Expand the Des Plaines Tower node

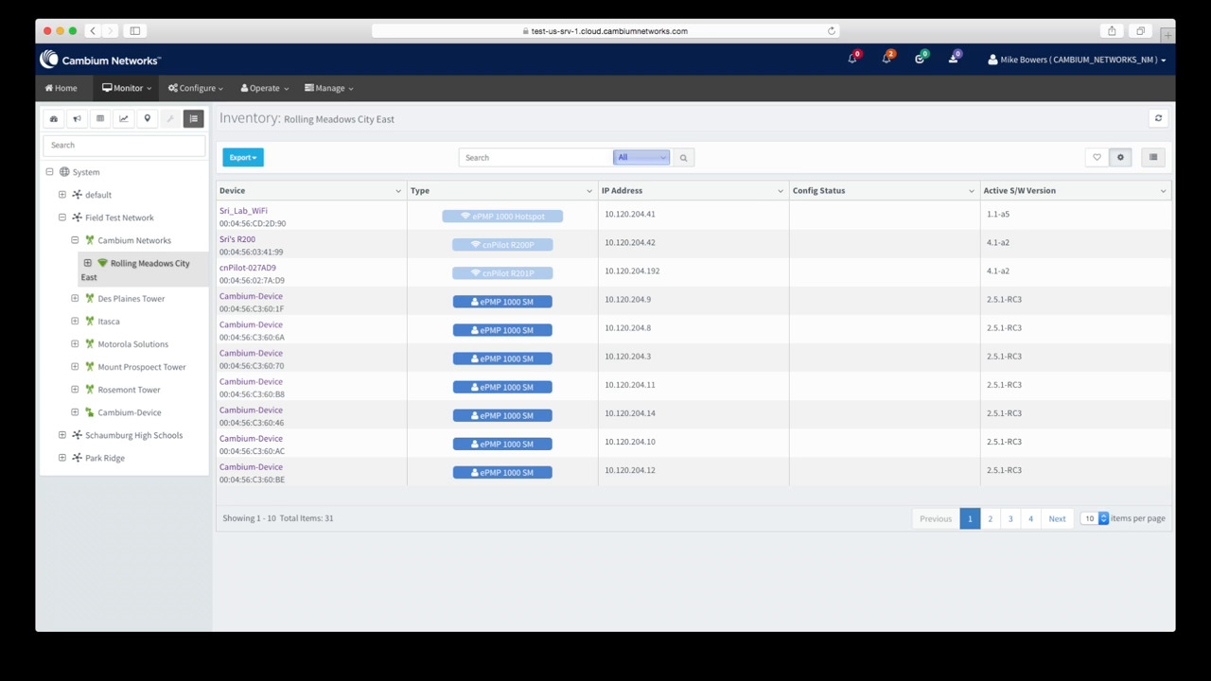click(75, 299)
